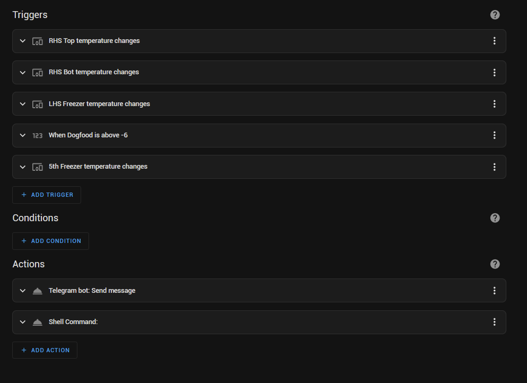
Task: Expand the Shell Command action
Action: tap(22, 322)
